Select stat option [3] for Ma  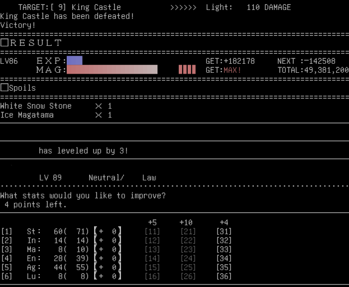pyautogui.click(x=6, y=249)
